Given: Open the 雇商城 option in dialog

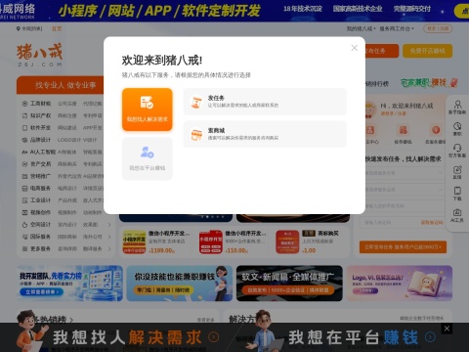Looking at the screenshot, I should pos(265,134).
